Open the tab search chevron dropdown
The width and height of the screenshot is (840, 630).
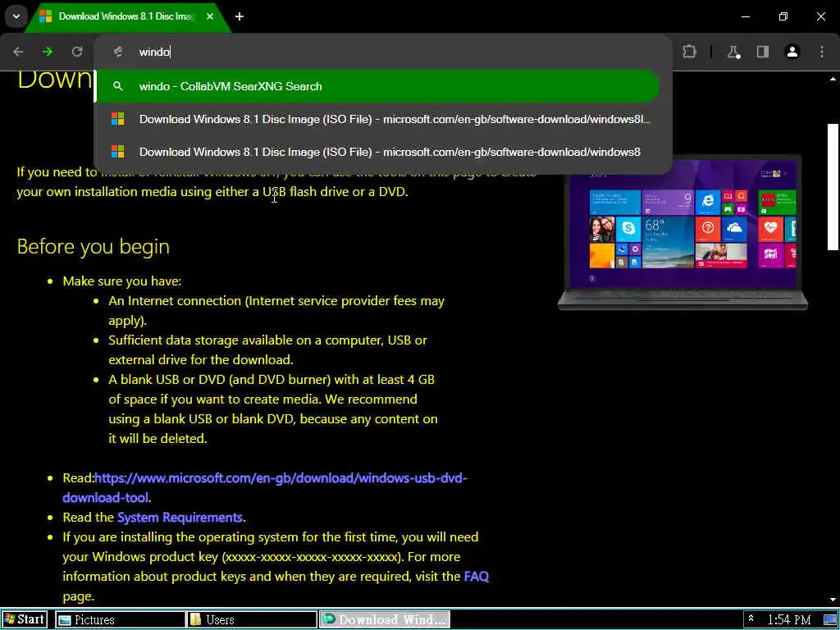pyautogui.click(x=16, y=16)
